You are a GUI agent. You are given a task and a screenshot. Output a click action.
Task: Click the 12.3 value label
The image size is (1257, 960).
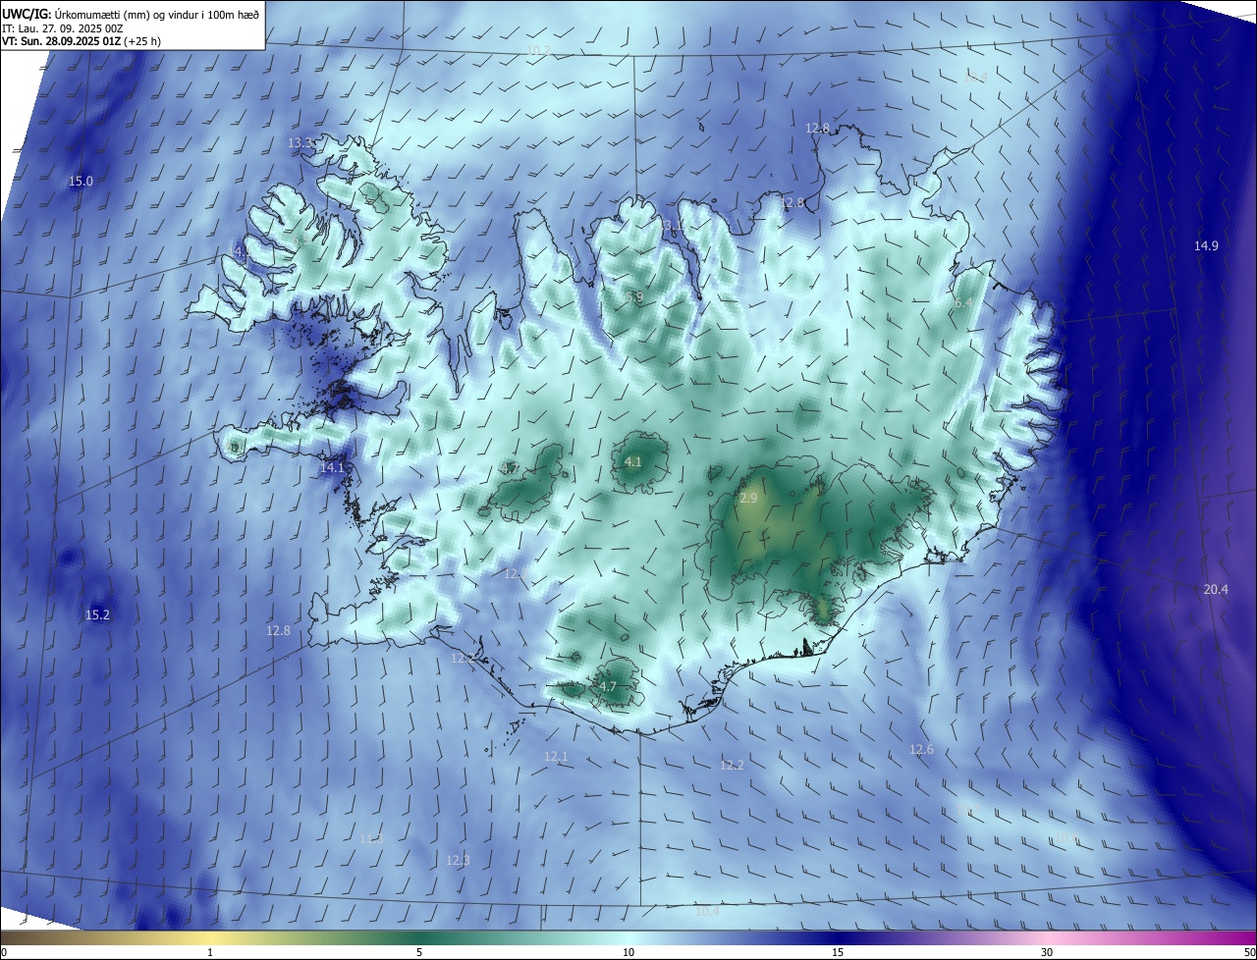point(458,861)
